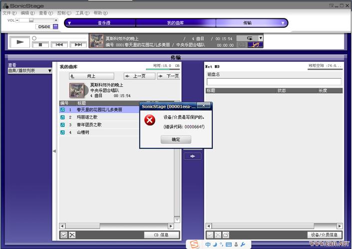Select track 玛丽诺之歌

(87, 117)
